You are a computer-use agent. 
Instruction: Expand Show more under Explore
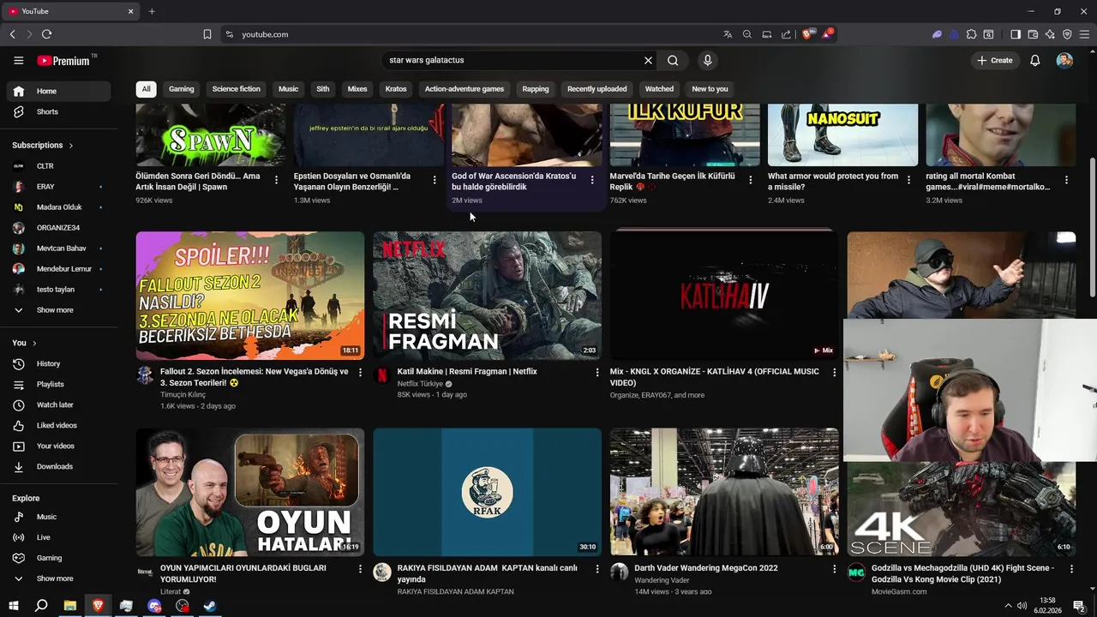(58, 578)
